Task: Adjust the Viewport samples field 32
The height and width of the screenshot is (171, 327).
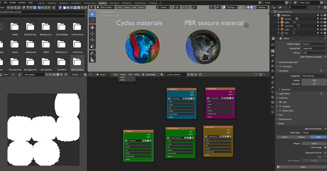Action: point(314,84)
